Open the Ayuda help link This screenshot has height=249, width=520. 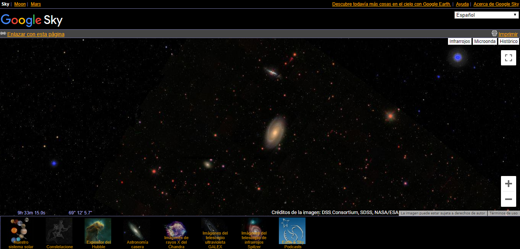(462, 4)
